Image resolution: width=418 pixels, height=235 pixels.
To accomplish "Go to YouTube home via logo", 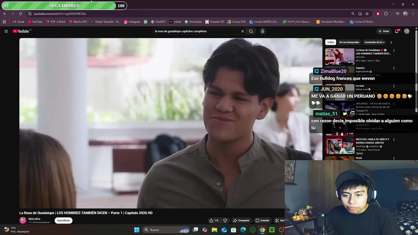I will (x=21, y=31).
